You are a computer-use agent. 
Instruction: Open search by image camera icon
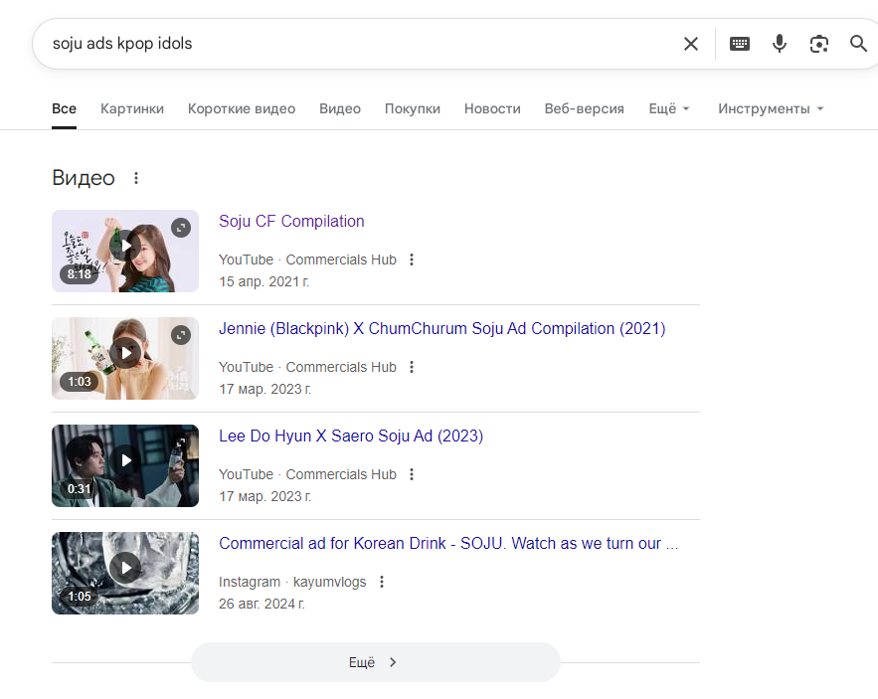pyautogui.click(x=818, y=44)
